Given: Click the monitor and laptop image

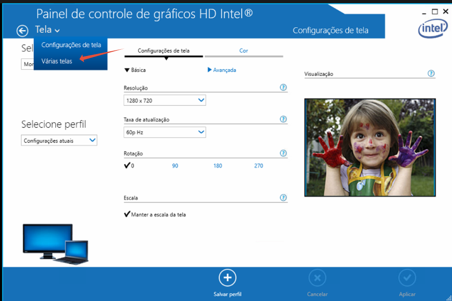Looking at the screenshot, I should tap(55, 244).
